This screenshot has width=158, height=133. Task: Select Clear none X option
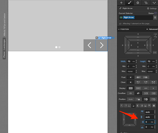131,82
